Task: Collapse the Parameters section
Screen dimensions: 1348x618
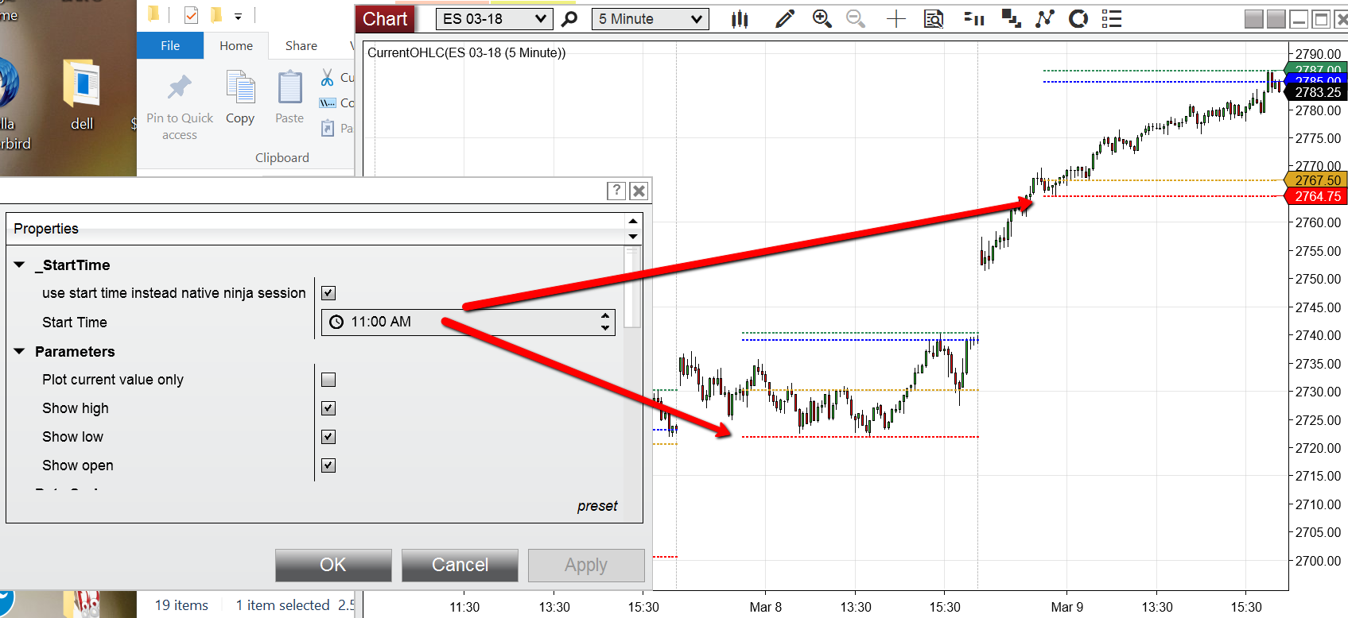Action: tap(20, 351)
